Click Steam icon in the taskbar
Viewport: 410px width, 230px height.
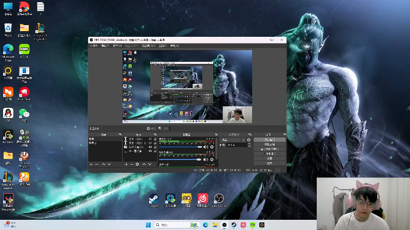(234, 225)
